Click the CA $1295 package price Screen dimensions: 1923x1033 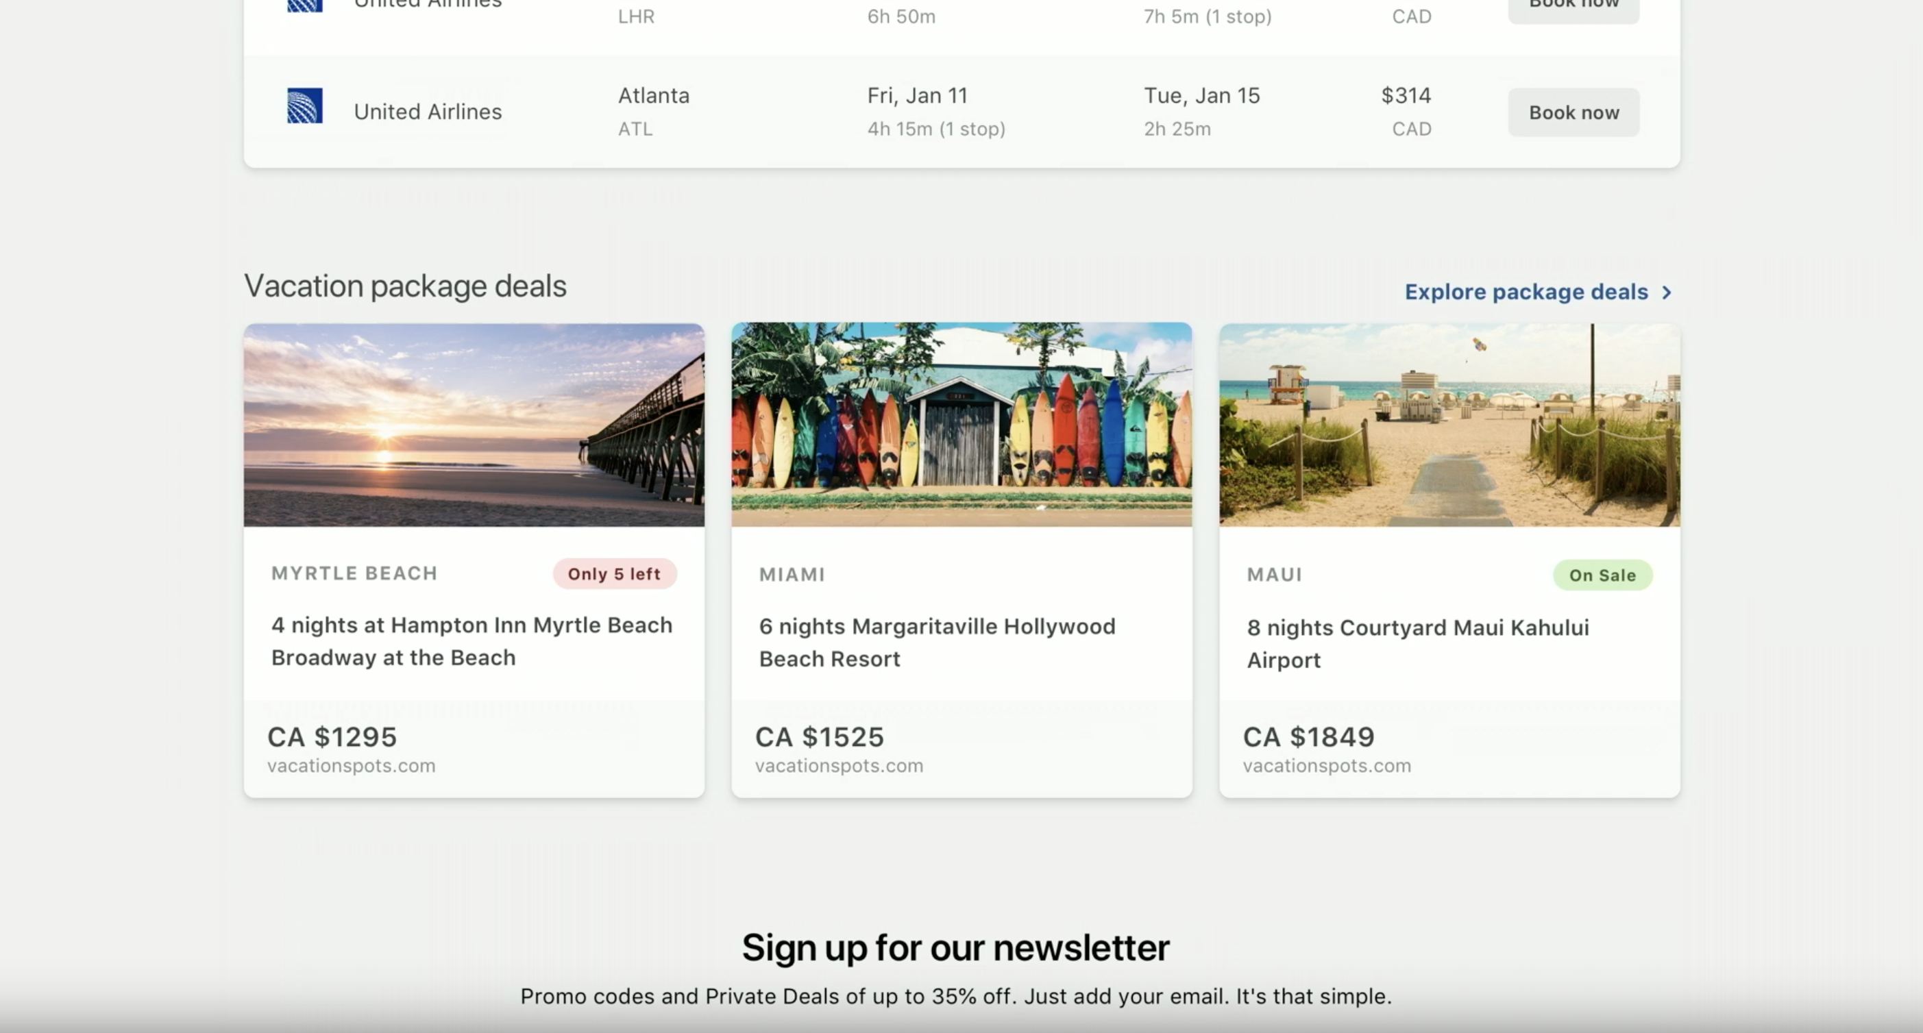click(x=332, y=736)
